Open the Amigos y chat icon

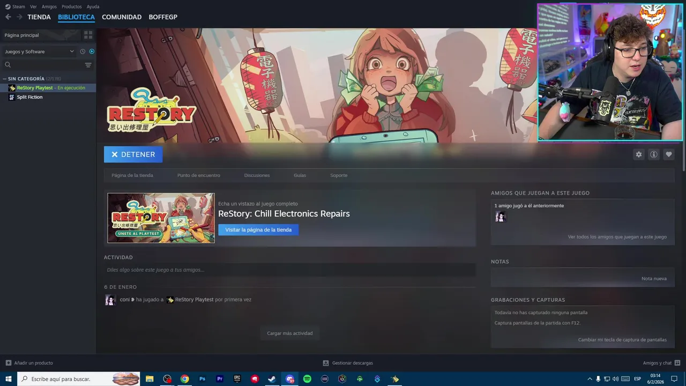pos(677,363)
